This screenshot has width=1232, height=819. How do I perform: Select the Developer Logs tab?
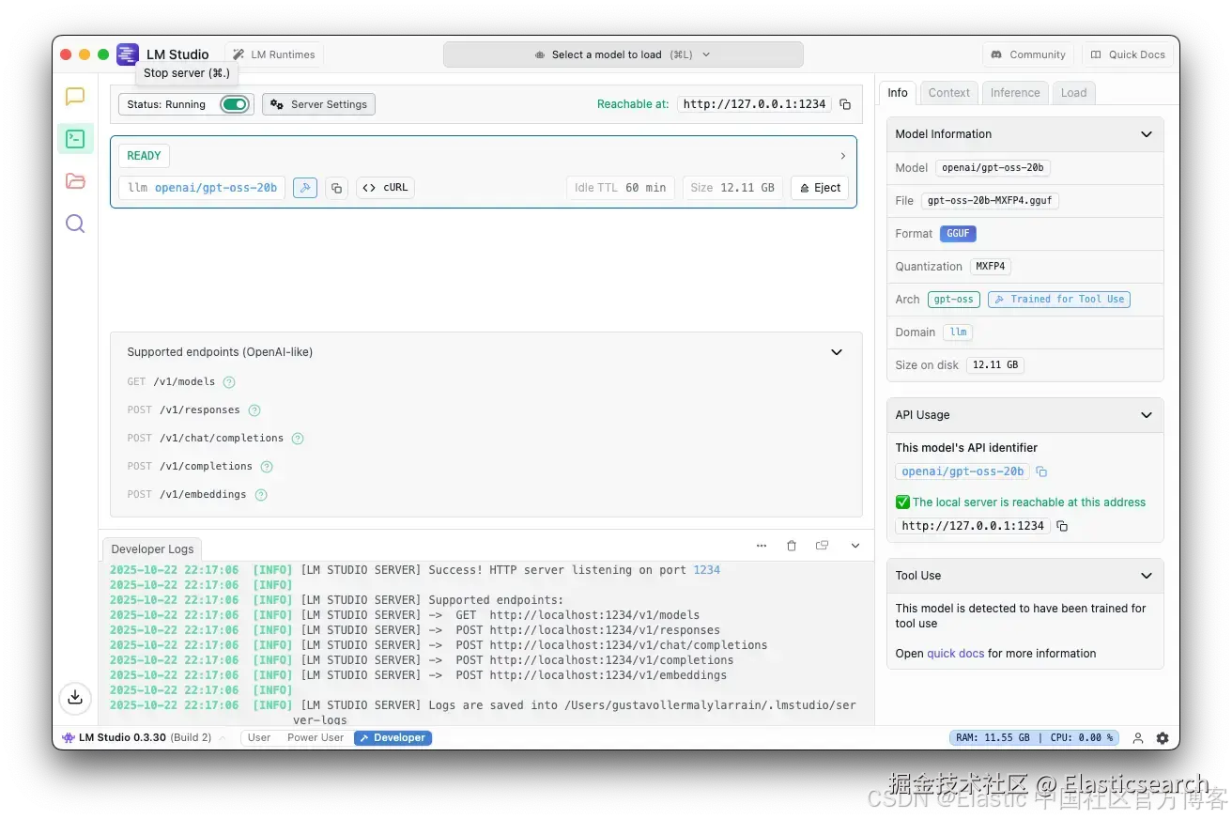click(x=153, y=549)
